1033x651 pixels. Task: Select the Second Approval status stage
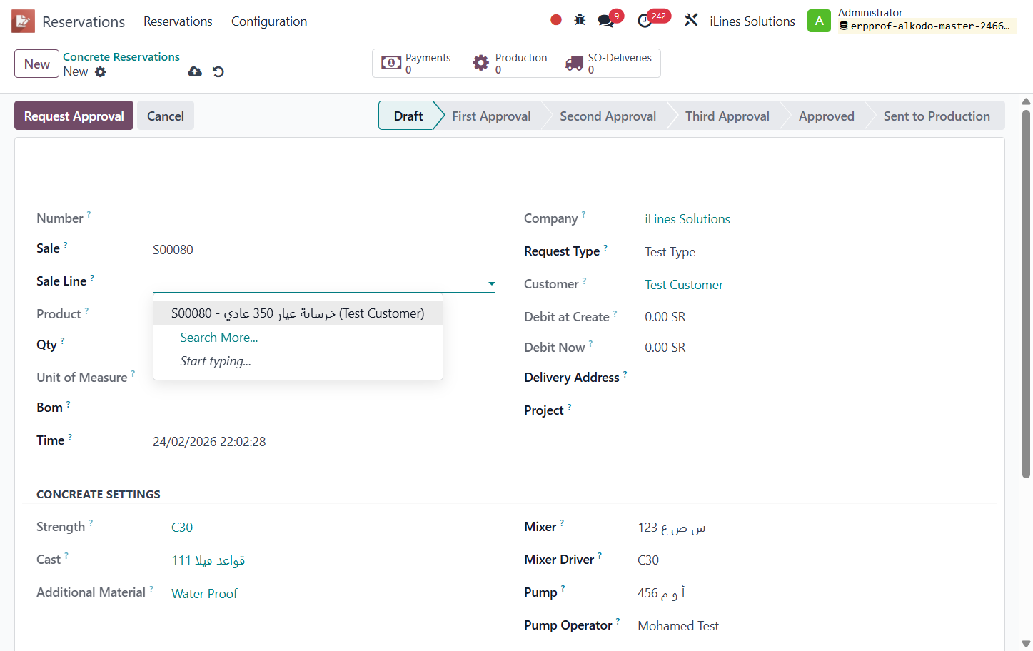tap(608, 116)
